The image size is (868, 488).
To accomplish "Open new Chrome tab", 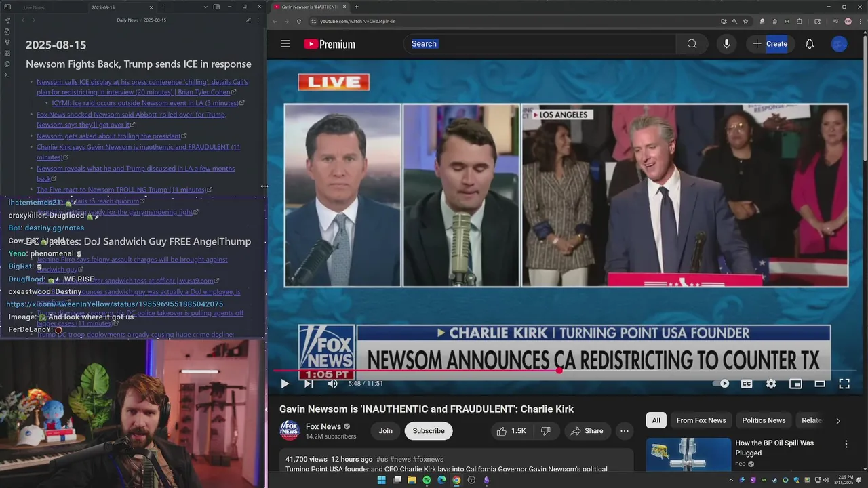I will (x=357, y=7).
